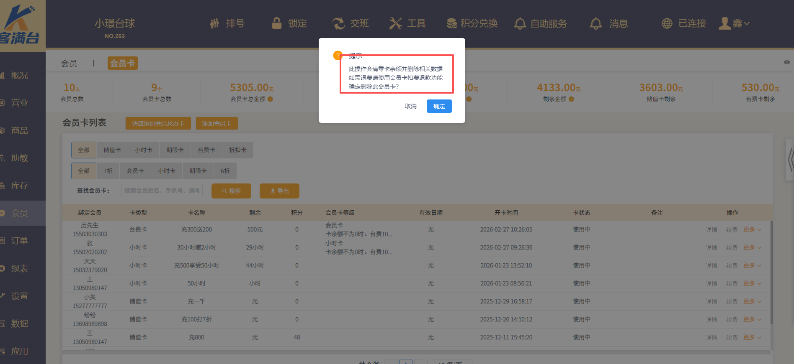Open points exchange (积分兑换) coins icon
794x364 pixels.
pyautogui.click(x=452, y=23)
